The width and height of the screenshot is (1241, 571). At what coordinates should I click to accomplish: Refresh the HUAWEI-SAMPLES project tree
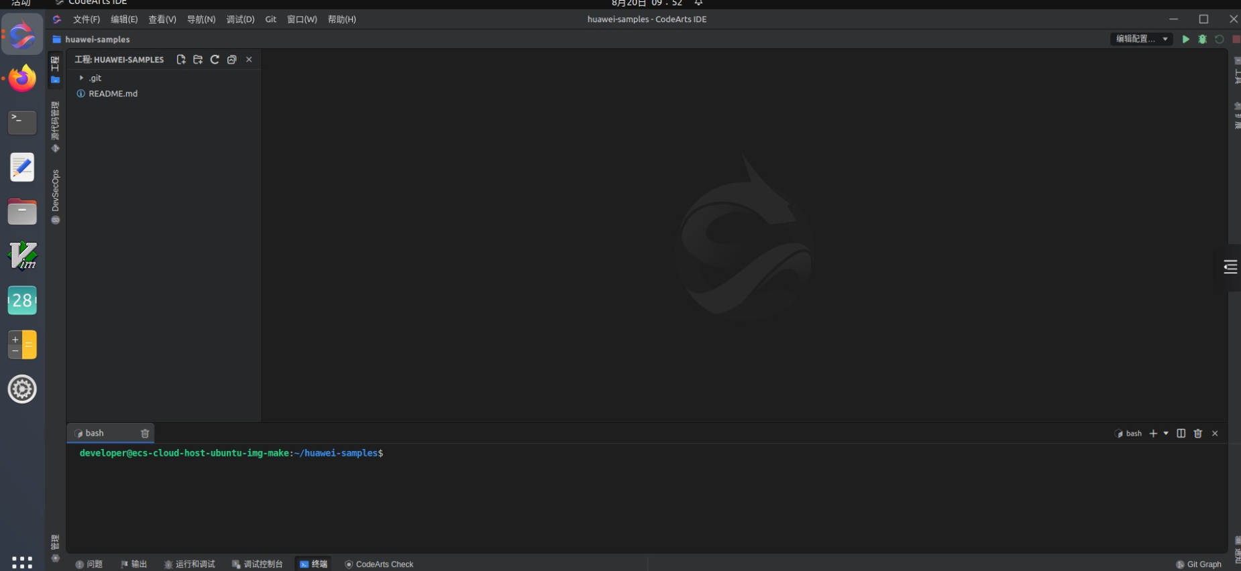[x=215, y=60]
